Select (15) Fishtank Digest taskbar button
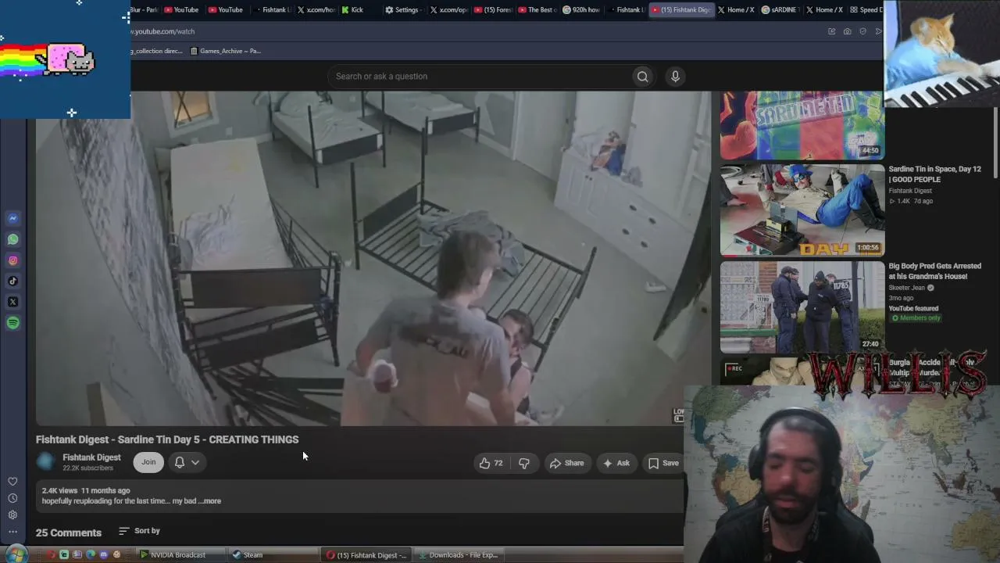1000x563 pixels. pos(366,555)
